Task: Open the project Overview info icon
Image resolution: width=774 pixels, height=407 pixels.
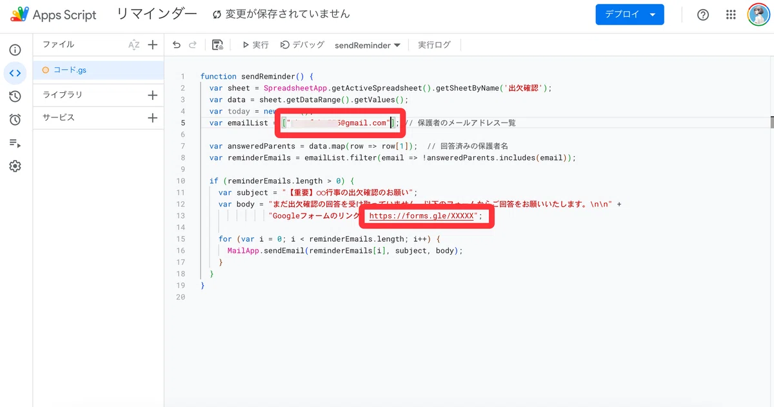Action: tap(15, 50)
